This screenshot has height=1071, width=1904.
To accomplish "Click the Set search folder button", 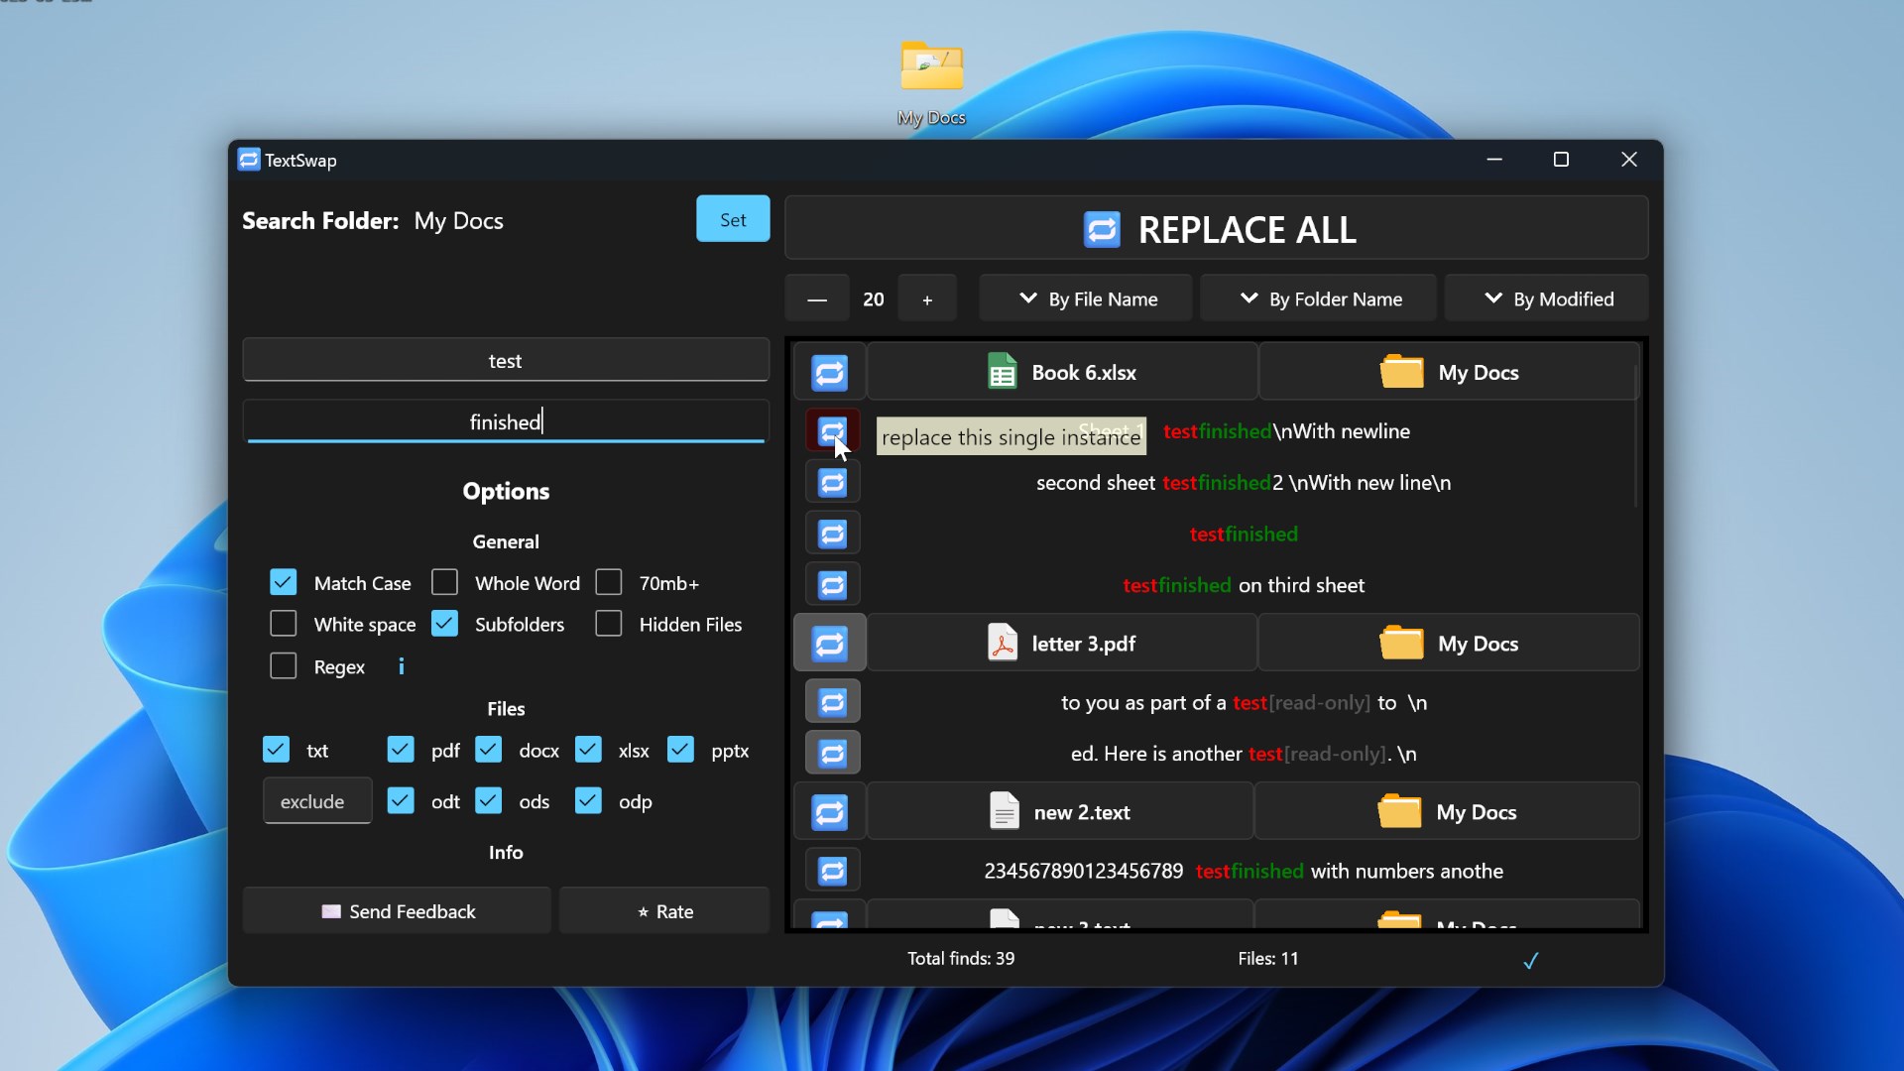I will point(733,219).
